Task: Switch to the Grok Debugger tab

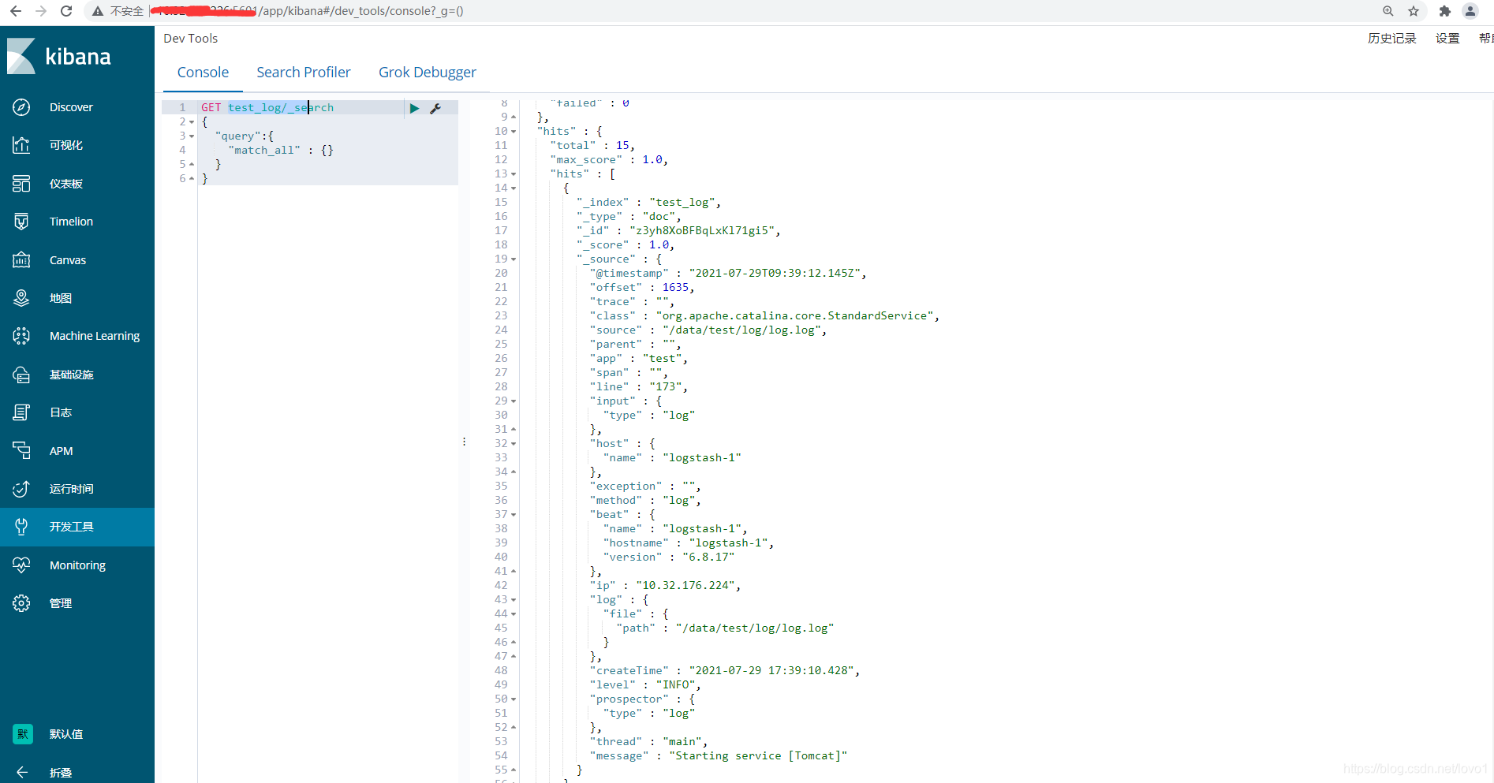Action: tap(428, 73)
